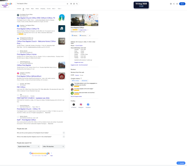Expand 'What is the oldest Southern Baptist church' question
This screenshot has height=166, width=188.
[x=64, y=137]
